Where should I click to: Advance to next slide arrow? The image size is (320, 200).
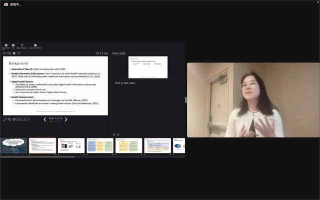[66, 119]
